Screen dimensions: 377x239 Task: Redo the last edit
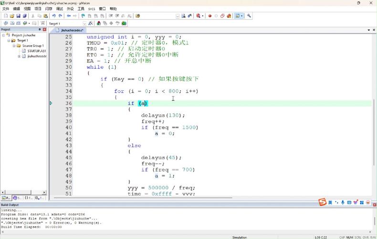point(60,16)
